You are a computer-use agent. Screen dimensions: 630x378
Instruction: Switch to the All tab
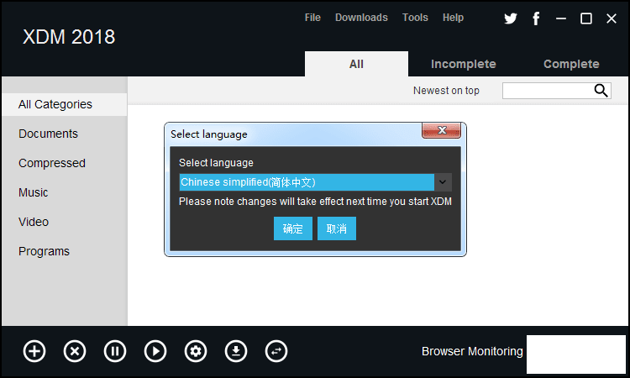pos(356,64)
